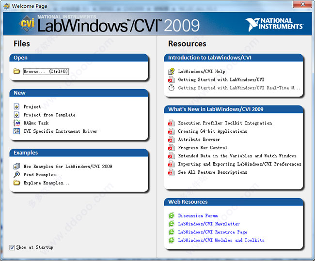Open LabWindows/CVI Help
Image resolution: width=315 pixels, height=261 pixels.
(x=202, y=72)
